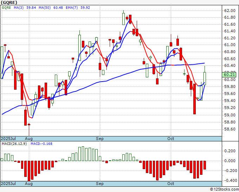
Task: Click the Sep label on price chart axis
Action: coord(100,139)
